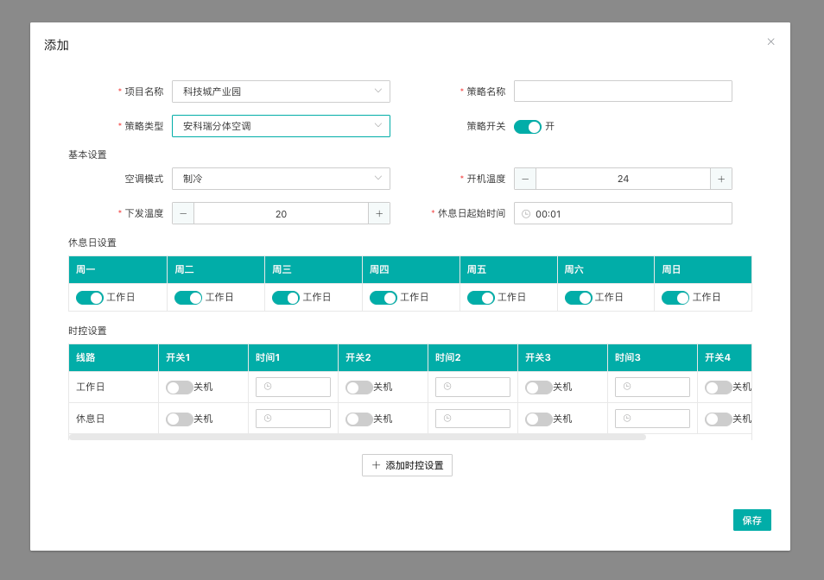The height and width of the screenshot is (580, 824).
Task: Toggle 周日 workday switch
Action: [675, 298]
